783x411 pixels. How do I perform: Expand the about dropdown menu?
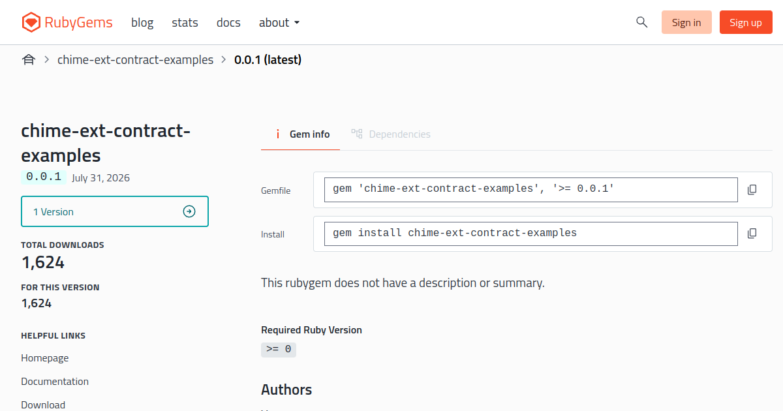pos(279,22)
